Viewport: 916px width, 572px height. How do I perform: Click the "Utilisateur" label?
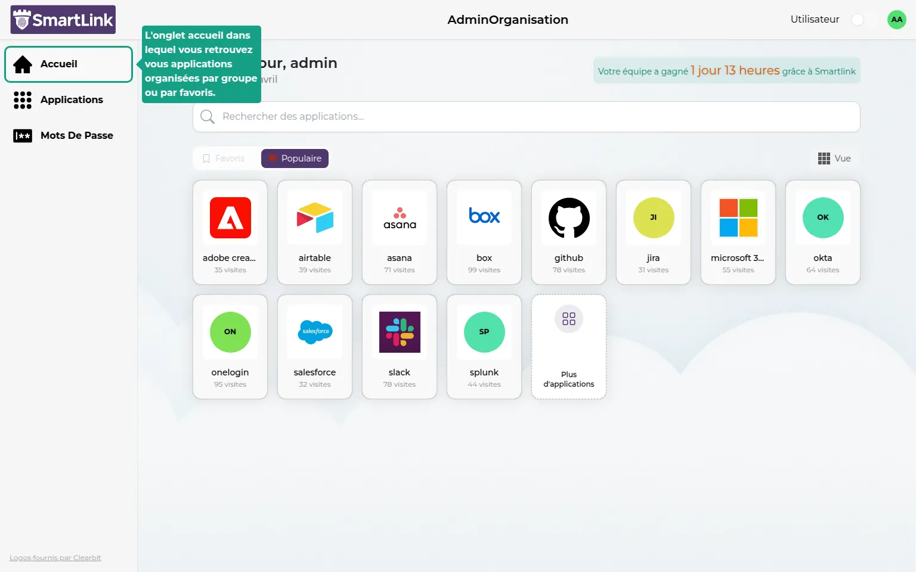point(815,20)
